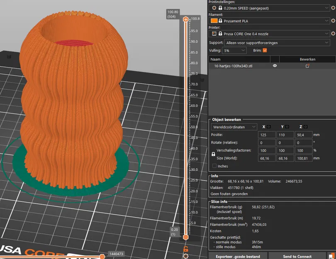The height and width of the screenshot is (259, 336).
Task: Click the X axis mirror icon
Action: coord(269,127)
